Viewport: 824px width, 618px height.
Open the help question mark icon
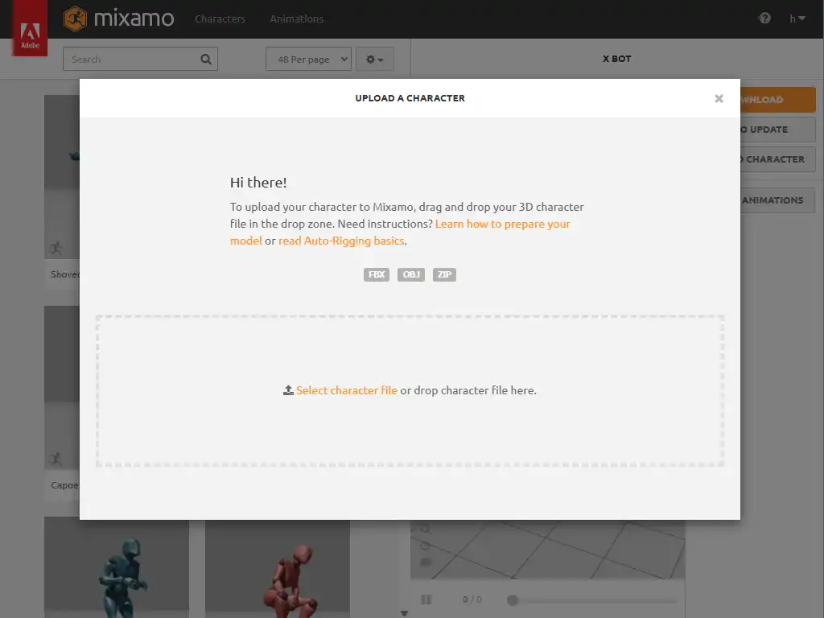click(x=764, y=19)
